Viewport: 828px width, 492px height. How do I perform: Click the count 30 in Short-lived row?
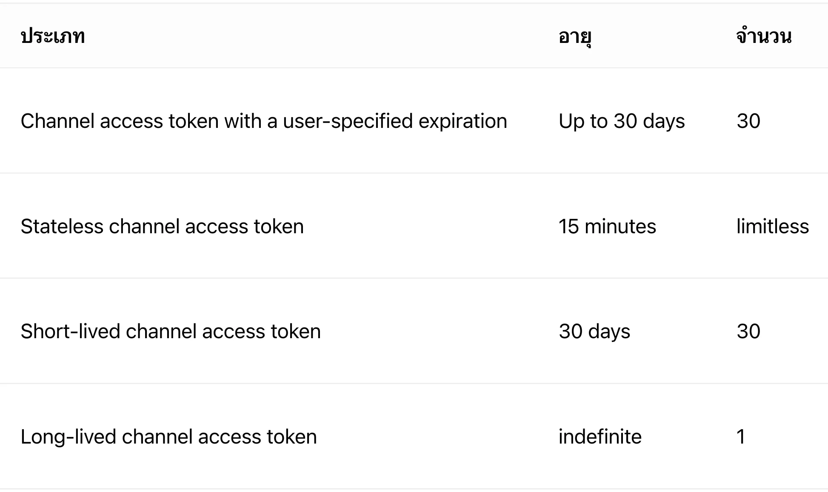[748, 331]
